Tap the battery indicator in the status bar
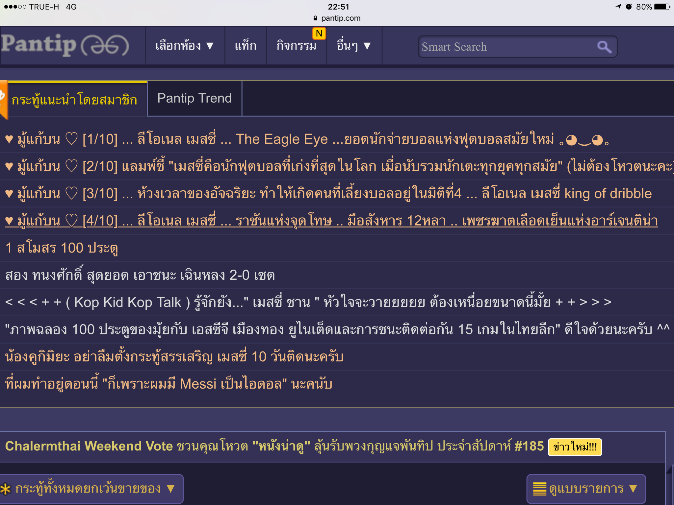The height and width of the screenshot is (505, 674). (662, 7)
